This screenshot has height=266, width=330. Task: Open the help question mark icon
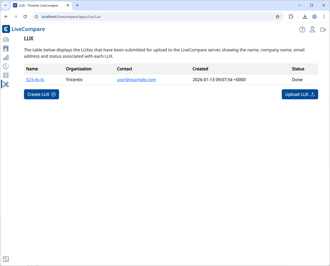tap(302, 30)
